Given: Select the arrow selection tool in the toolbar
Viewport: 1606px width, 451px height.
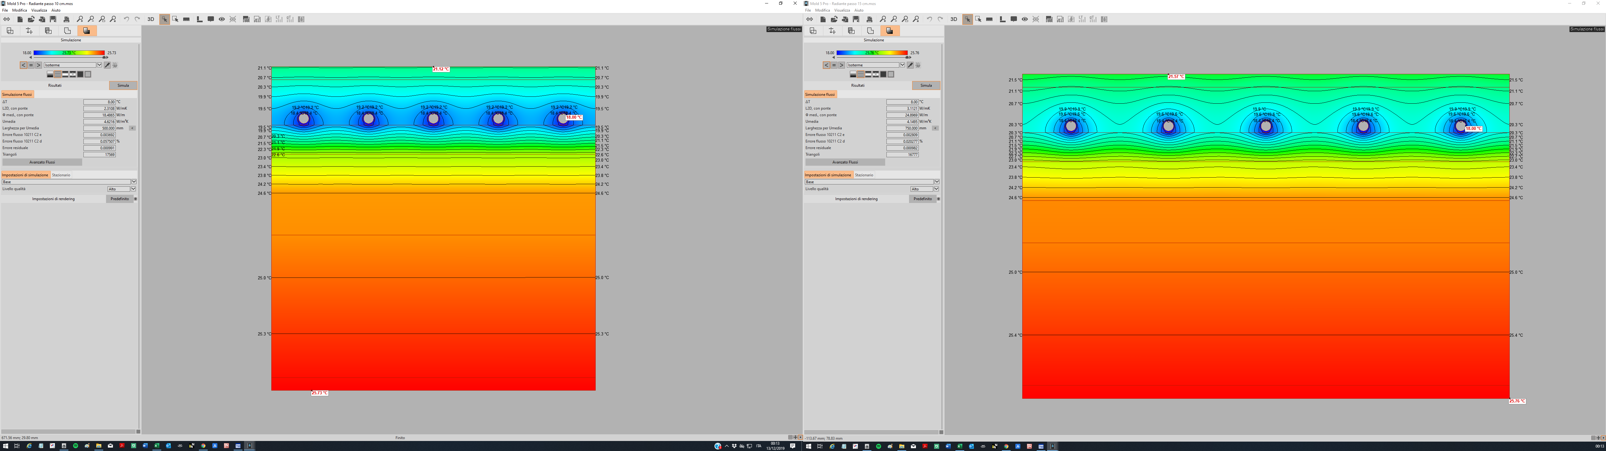Looking at the screenshot, I should click(165, 19).
